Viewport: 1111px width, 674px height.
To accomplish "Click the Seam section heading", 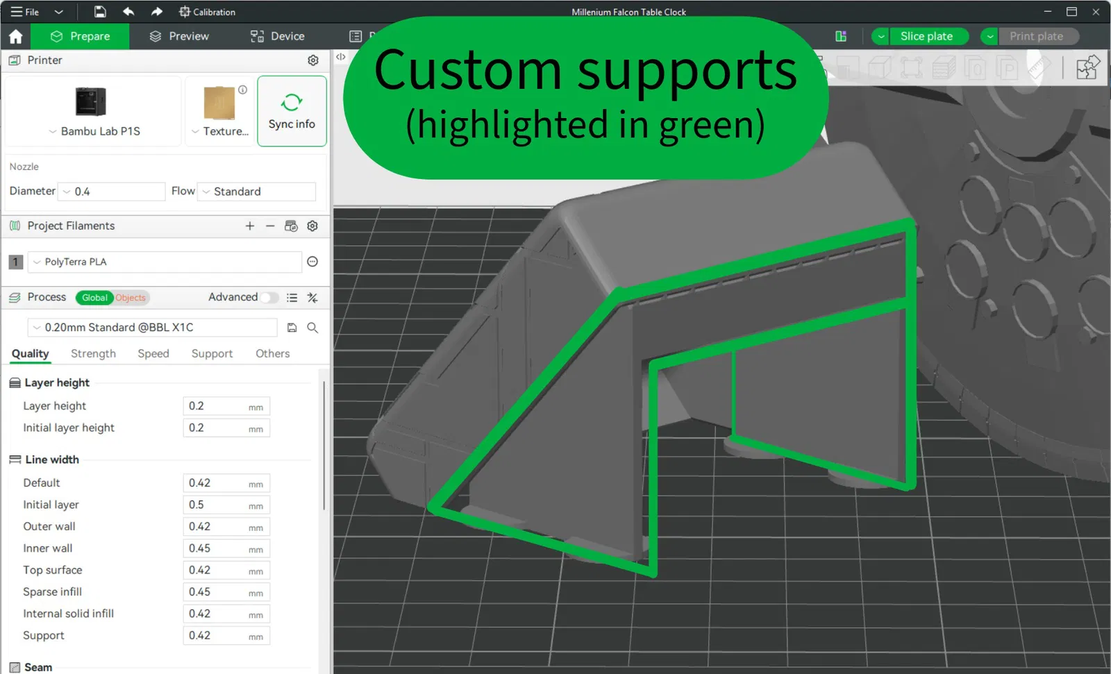I will [x=38, y=667].
